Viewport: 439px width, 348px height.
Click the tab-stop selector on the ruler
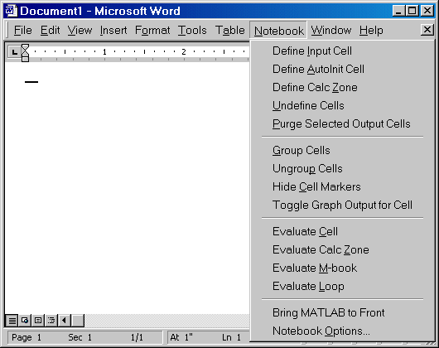(x=14, y=52)
